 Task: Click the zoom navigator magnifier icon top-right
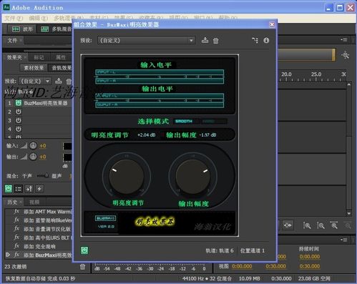(x=345, y=55)
